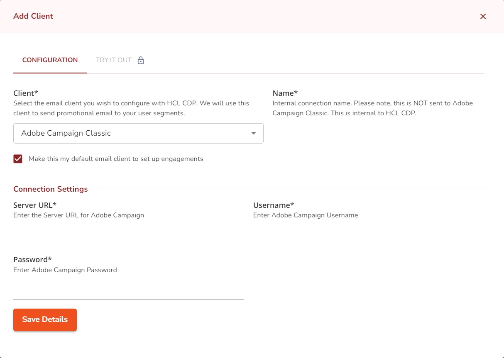Click the Add Client dialog title
This screenshot has height=358, width=504.
[33, 16]
